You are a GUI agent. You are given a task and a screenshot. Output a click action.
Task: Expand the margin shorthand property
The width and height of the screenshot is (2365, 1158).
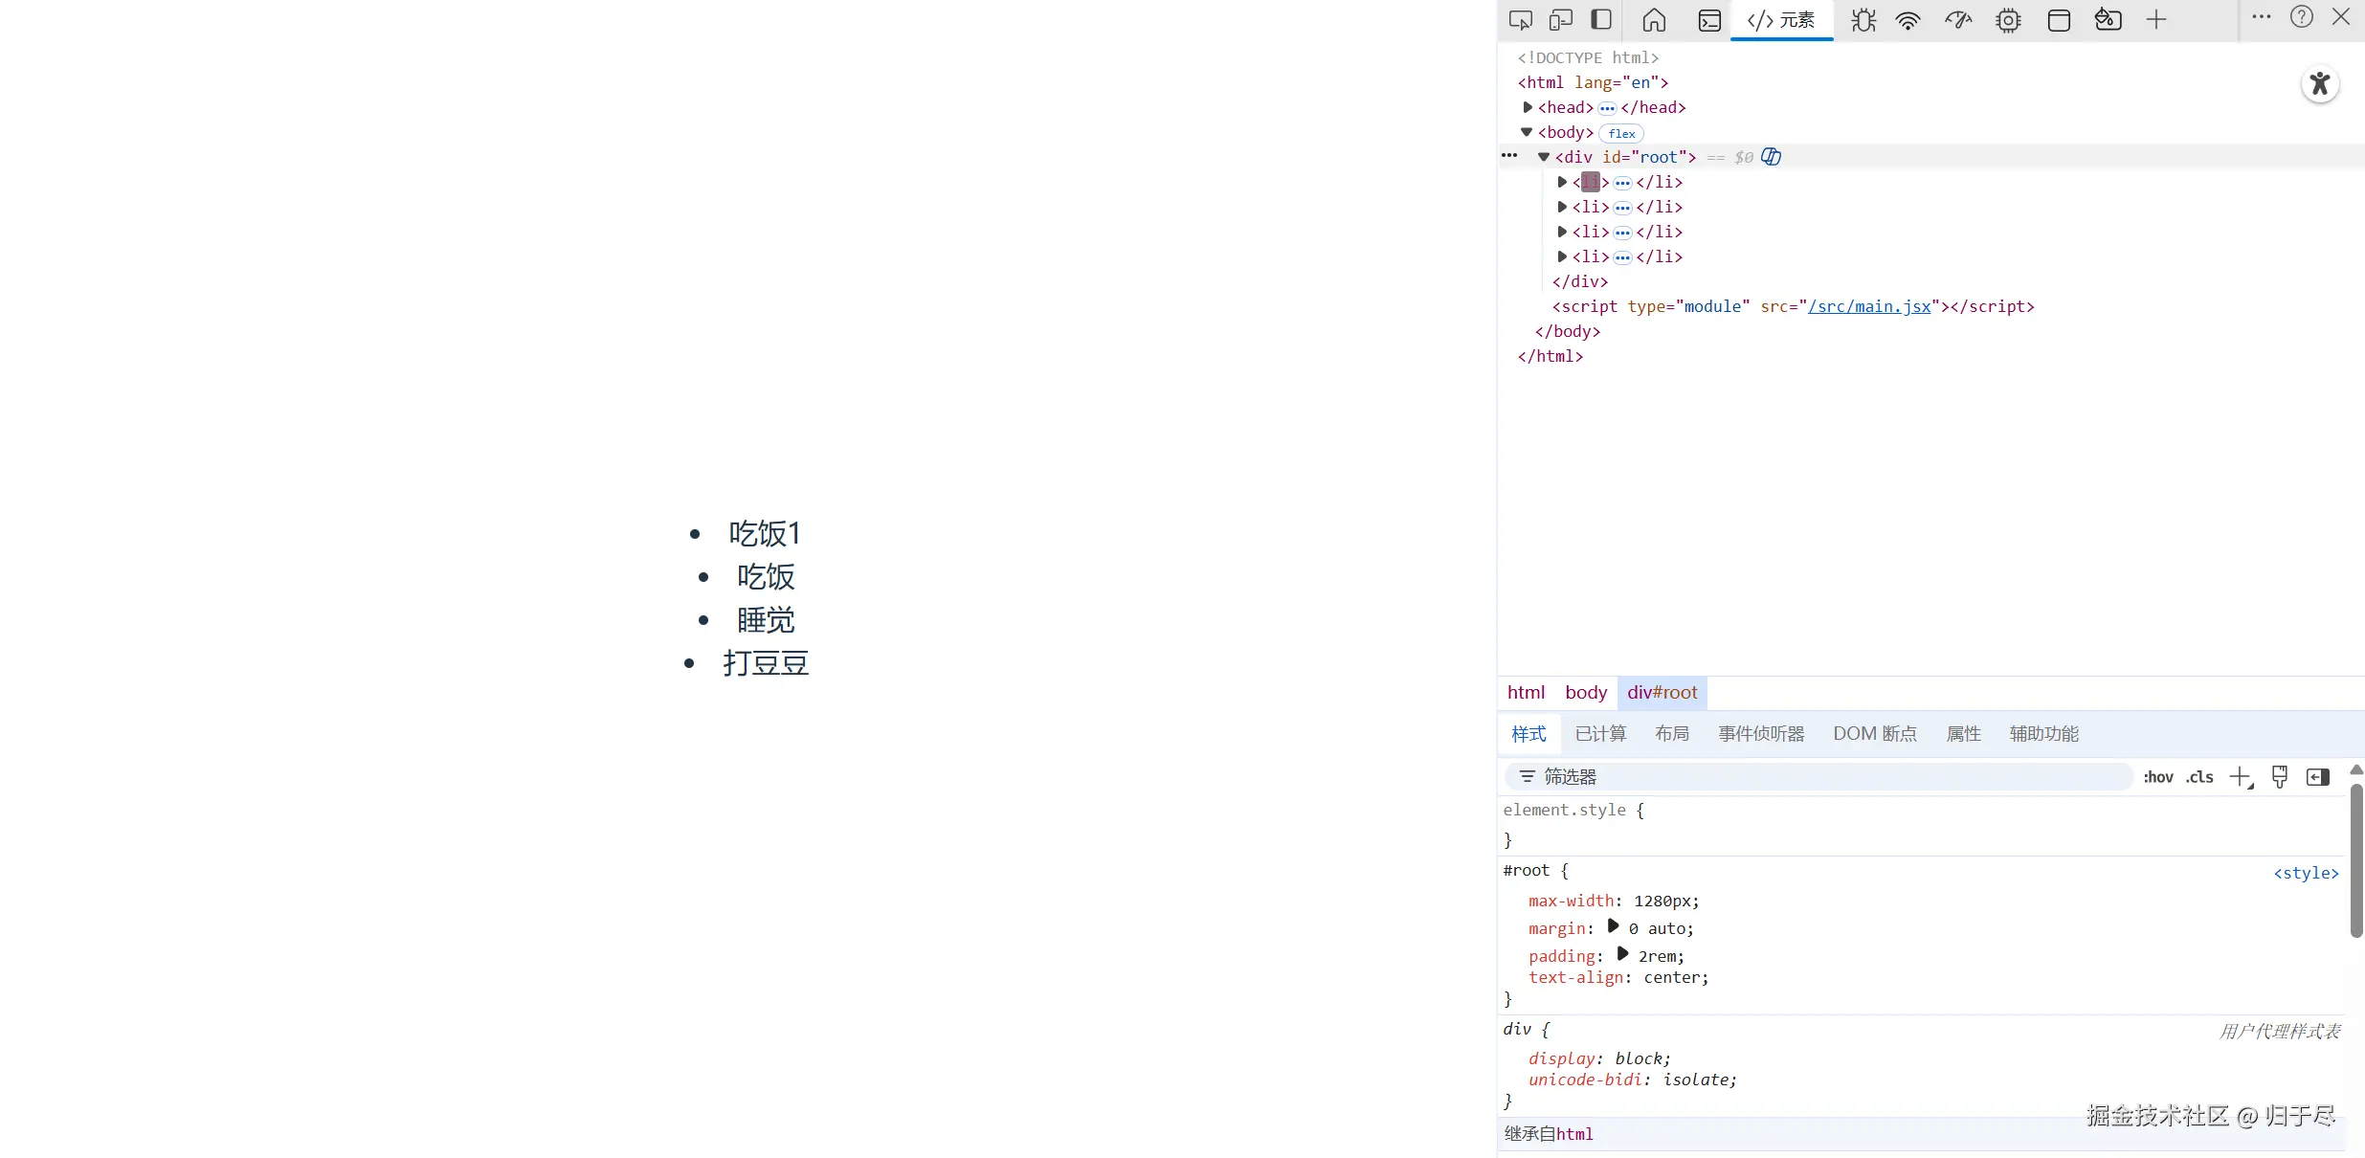[x=1613, y=926]
